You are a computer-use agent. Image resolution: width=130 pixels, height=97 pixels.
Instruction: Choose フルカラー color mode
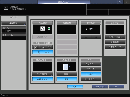click(91, 74)
